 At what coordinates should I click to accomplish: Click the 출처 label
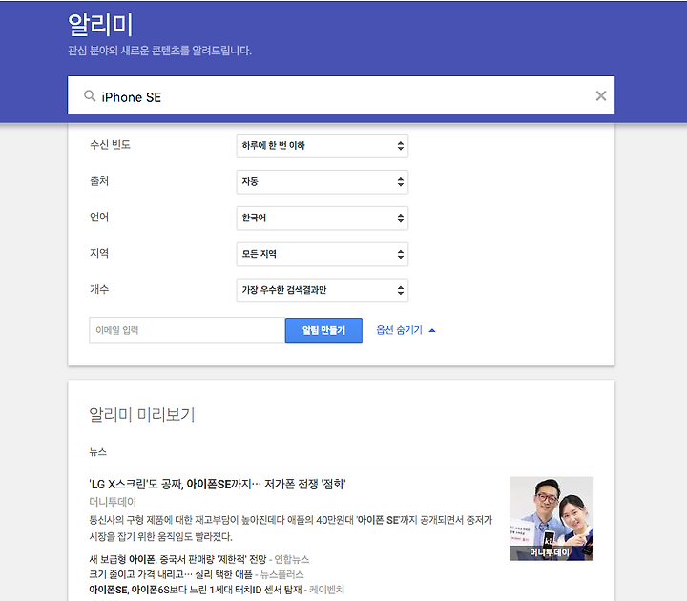tap(99, 181)
